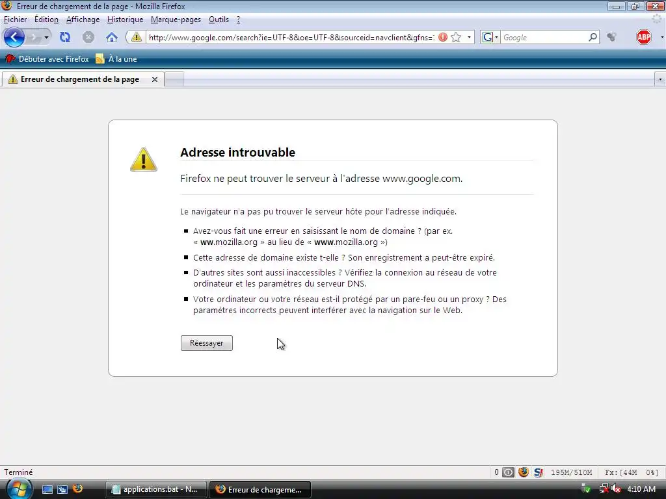
Task: Click the Stop loading icon
Action: (x=88, y=37)
